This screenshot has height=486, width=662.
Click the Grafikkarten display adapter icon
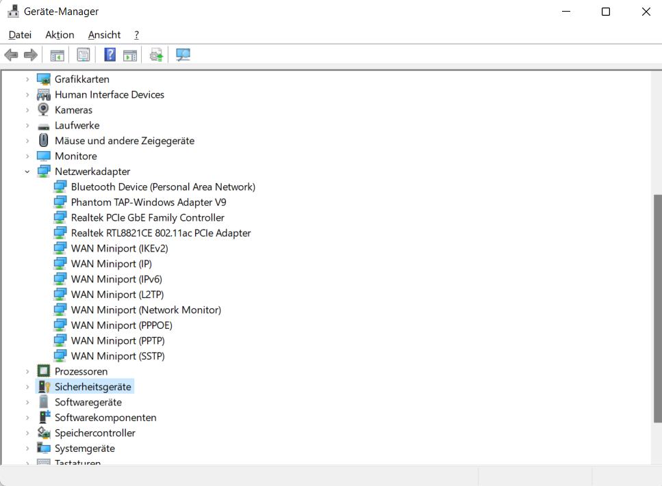tap(44, 79)
